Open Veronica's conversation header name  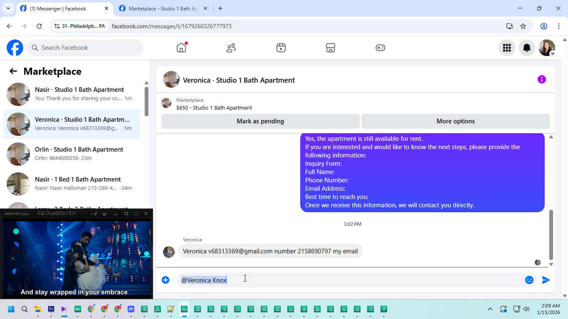coord(239,80)
